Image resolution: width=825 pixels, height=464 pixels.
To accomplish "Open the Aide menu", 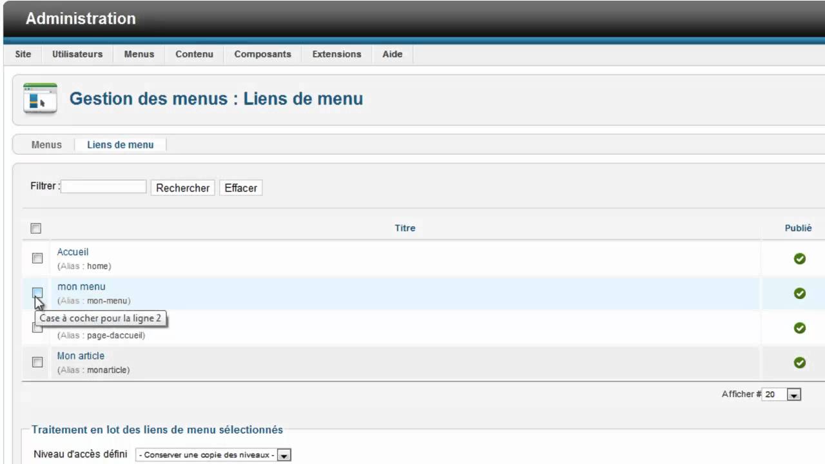I will tap(393, 54).
